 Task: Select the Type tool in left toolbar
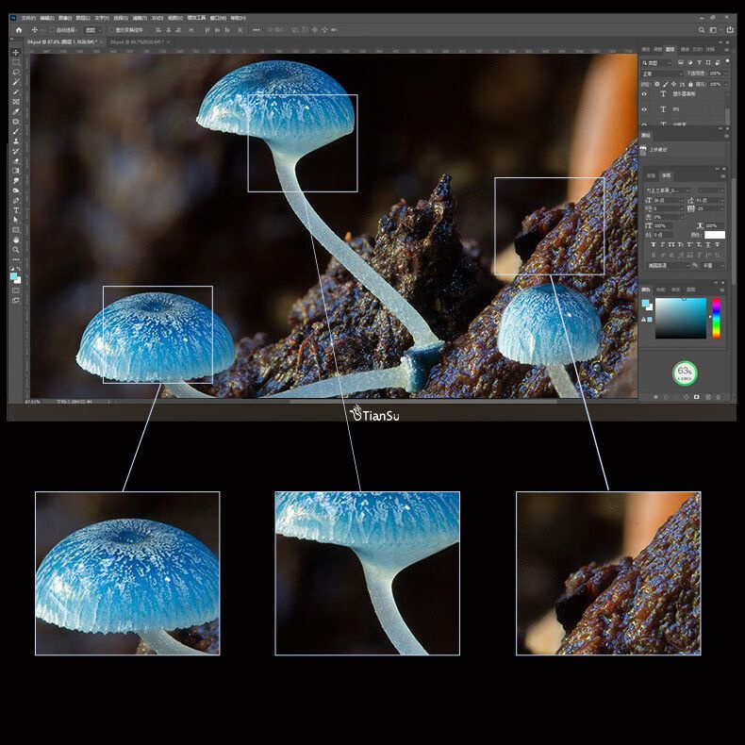[x=16, y=210]
